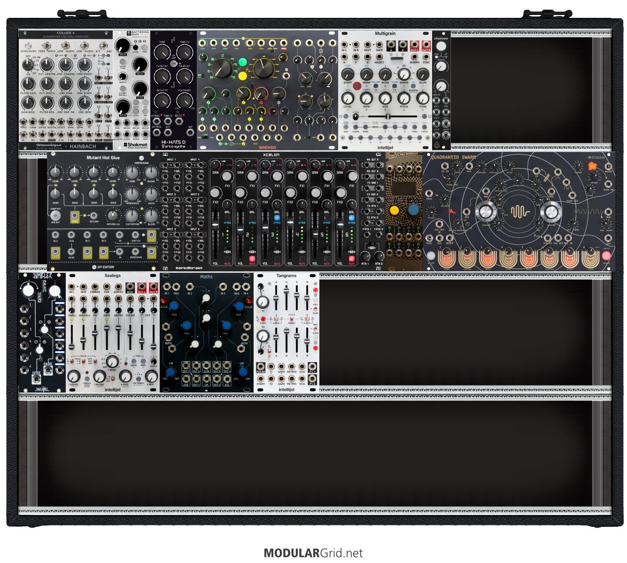Screen dimensions: 627x563
Task: Click the OSC. COARSE knob on Collide 4
Action: pos(66,64)
